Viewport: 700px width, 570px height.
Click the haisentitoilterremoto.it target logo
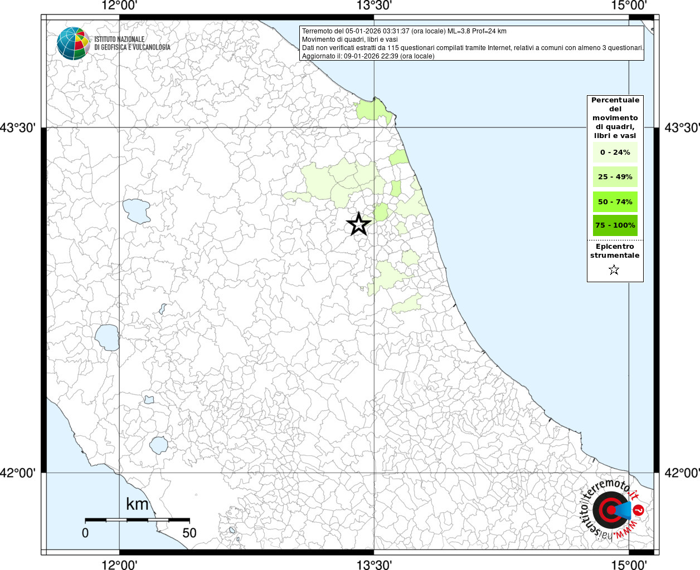point(611,509)
